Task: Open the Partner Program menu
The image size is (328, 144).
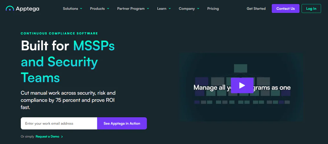Action: click(x=131, y=9)
